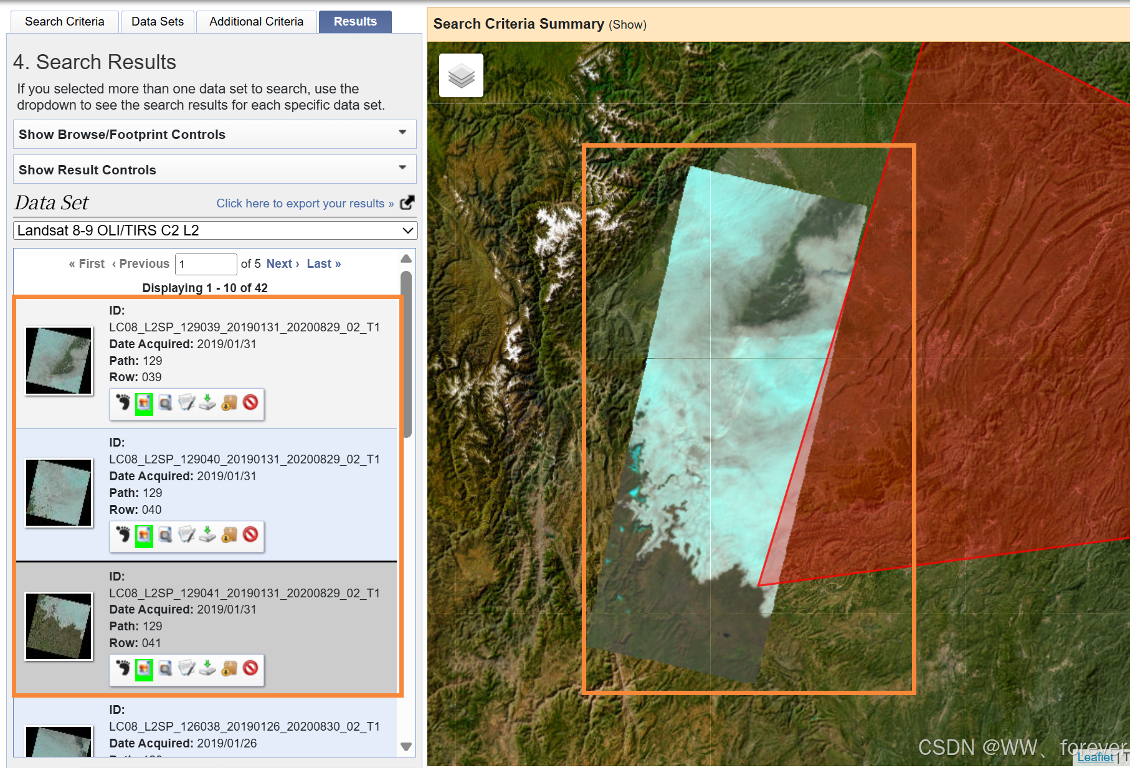This screenshot has height=768, width=1130.
Task: Select the Results tab
Action: click(x=355, y=22)
